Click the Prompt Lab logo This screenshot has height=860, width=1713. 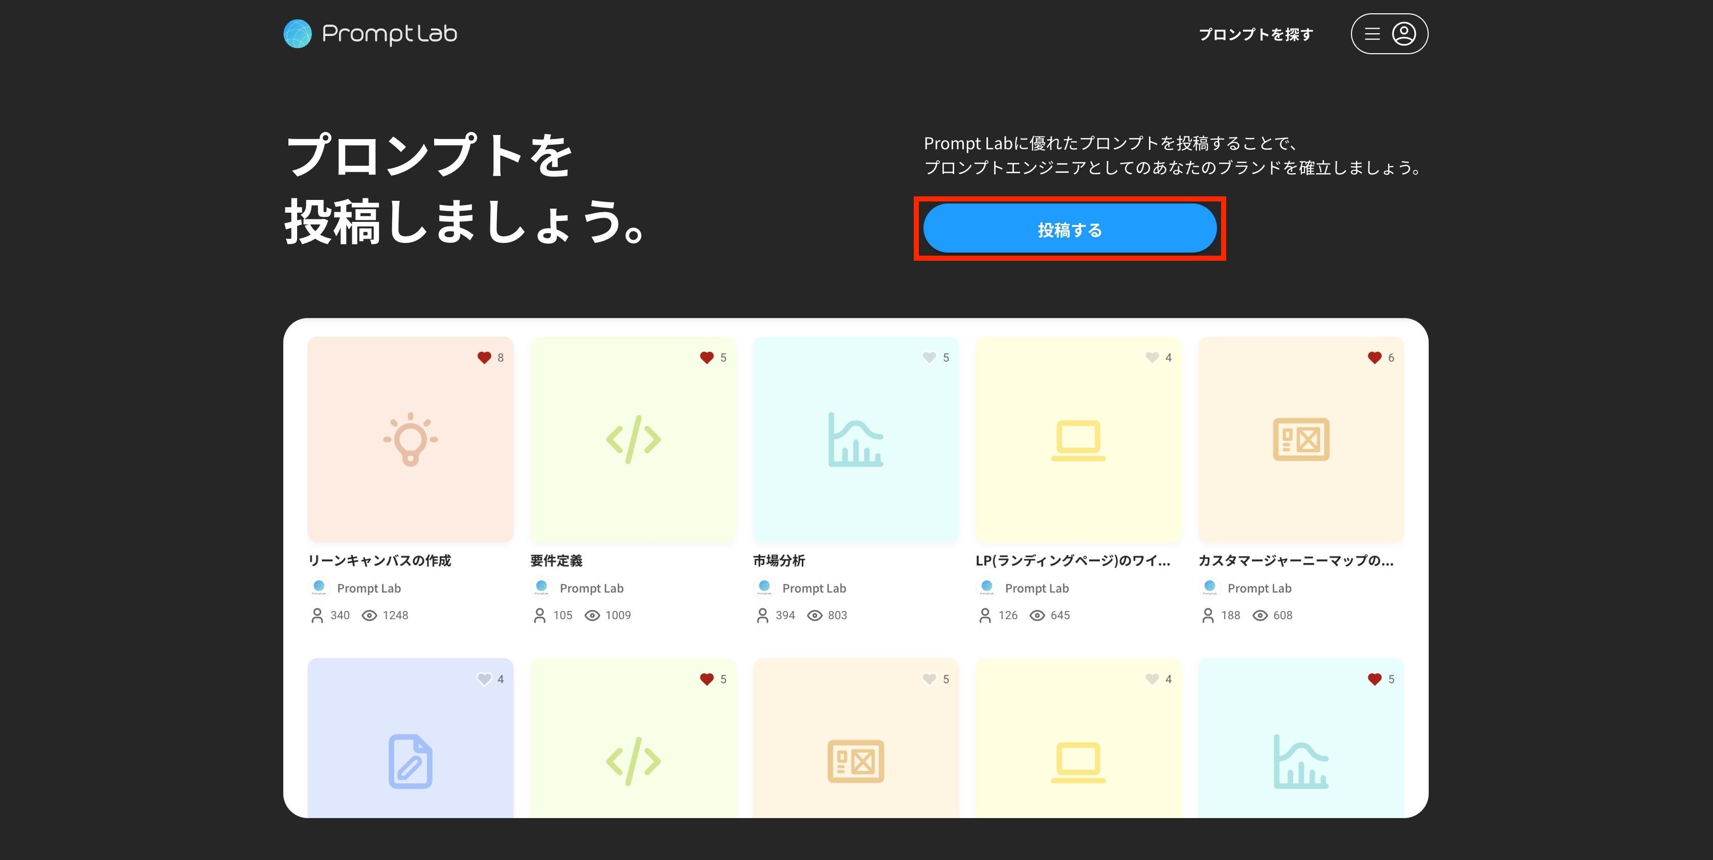pyautogui.click(x=370, y=33)
